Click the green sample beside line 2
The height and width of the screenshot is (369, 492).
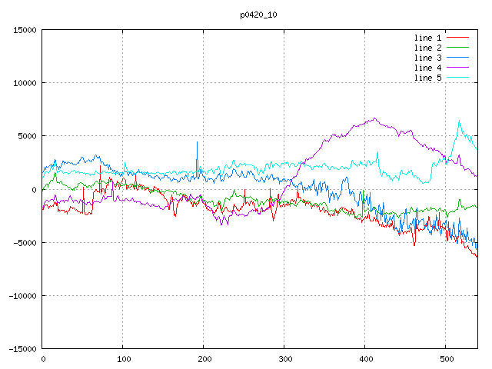coord(457,48)
